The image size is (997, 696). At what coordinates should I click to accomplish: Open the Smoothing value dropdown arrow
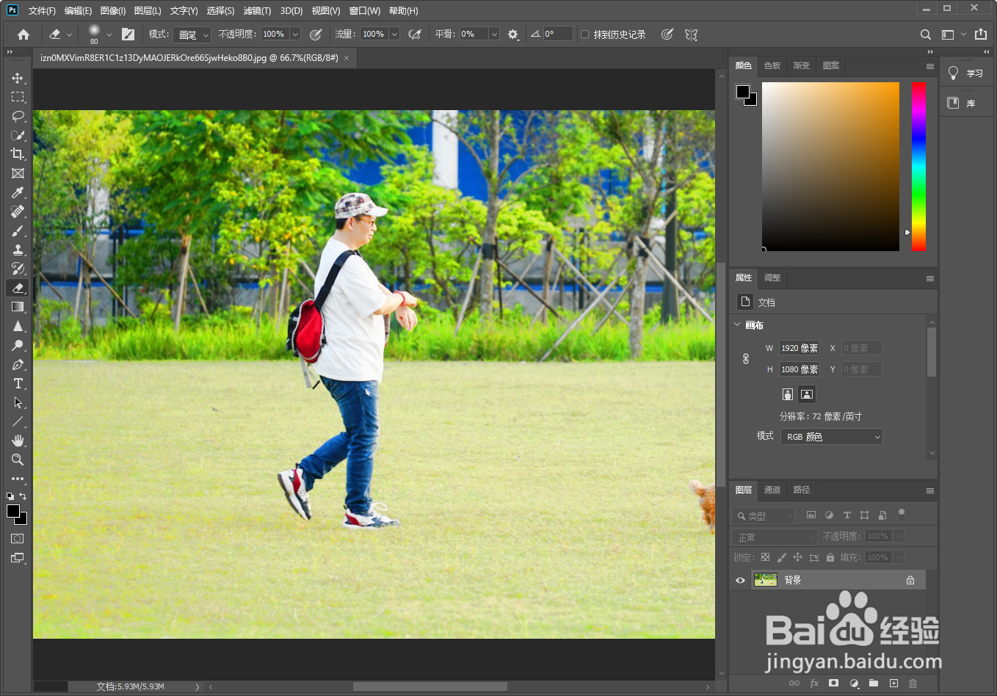(494, 35)
